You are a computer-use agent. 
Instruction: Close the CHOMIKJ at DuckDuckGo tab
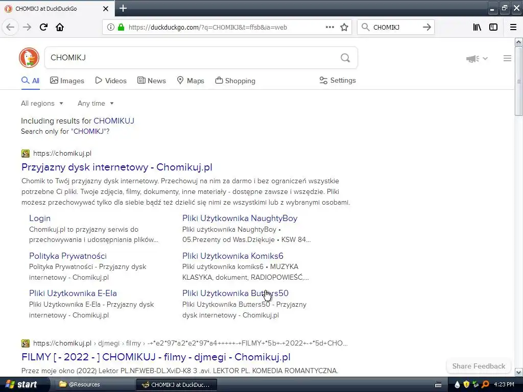106,9
